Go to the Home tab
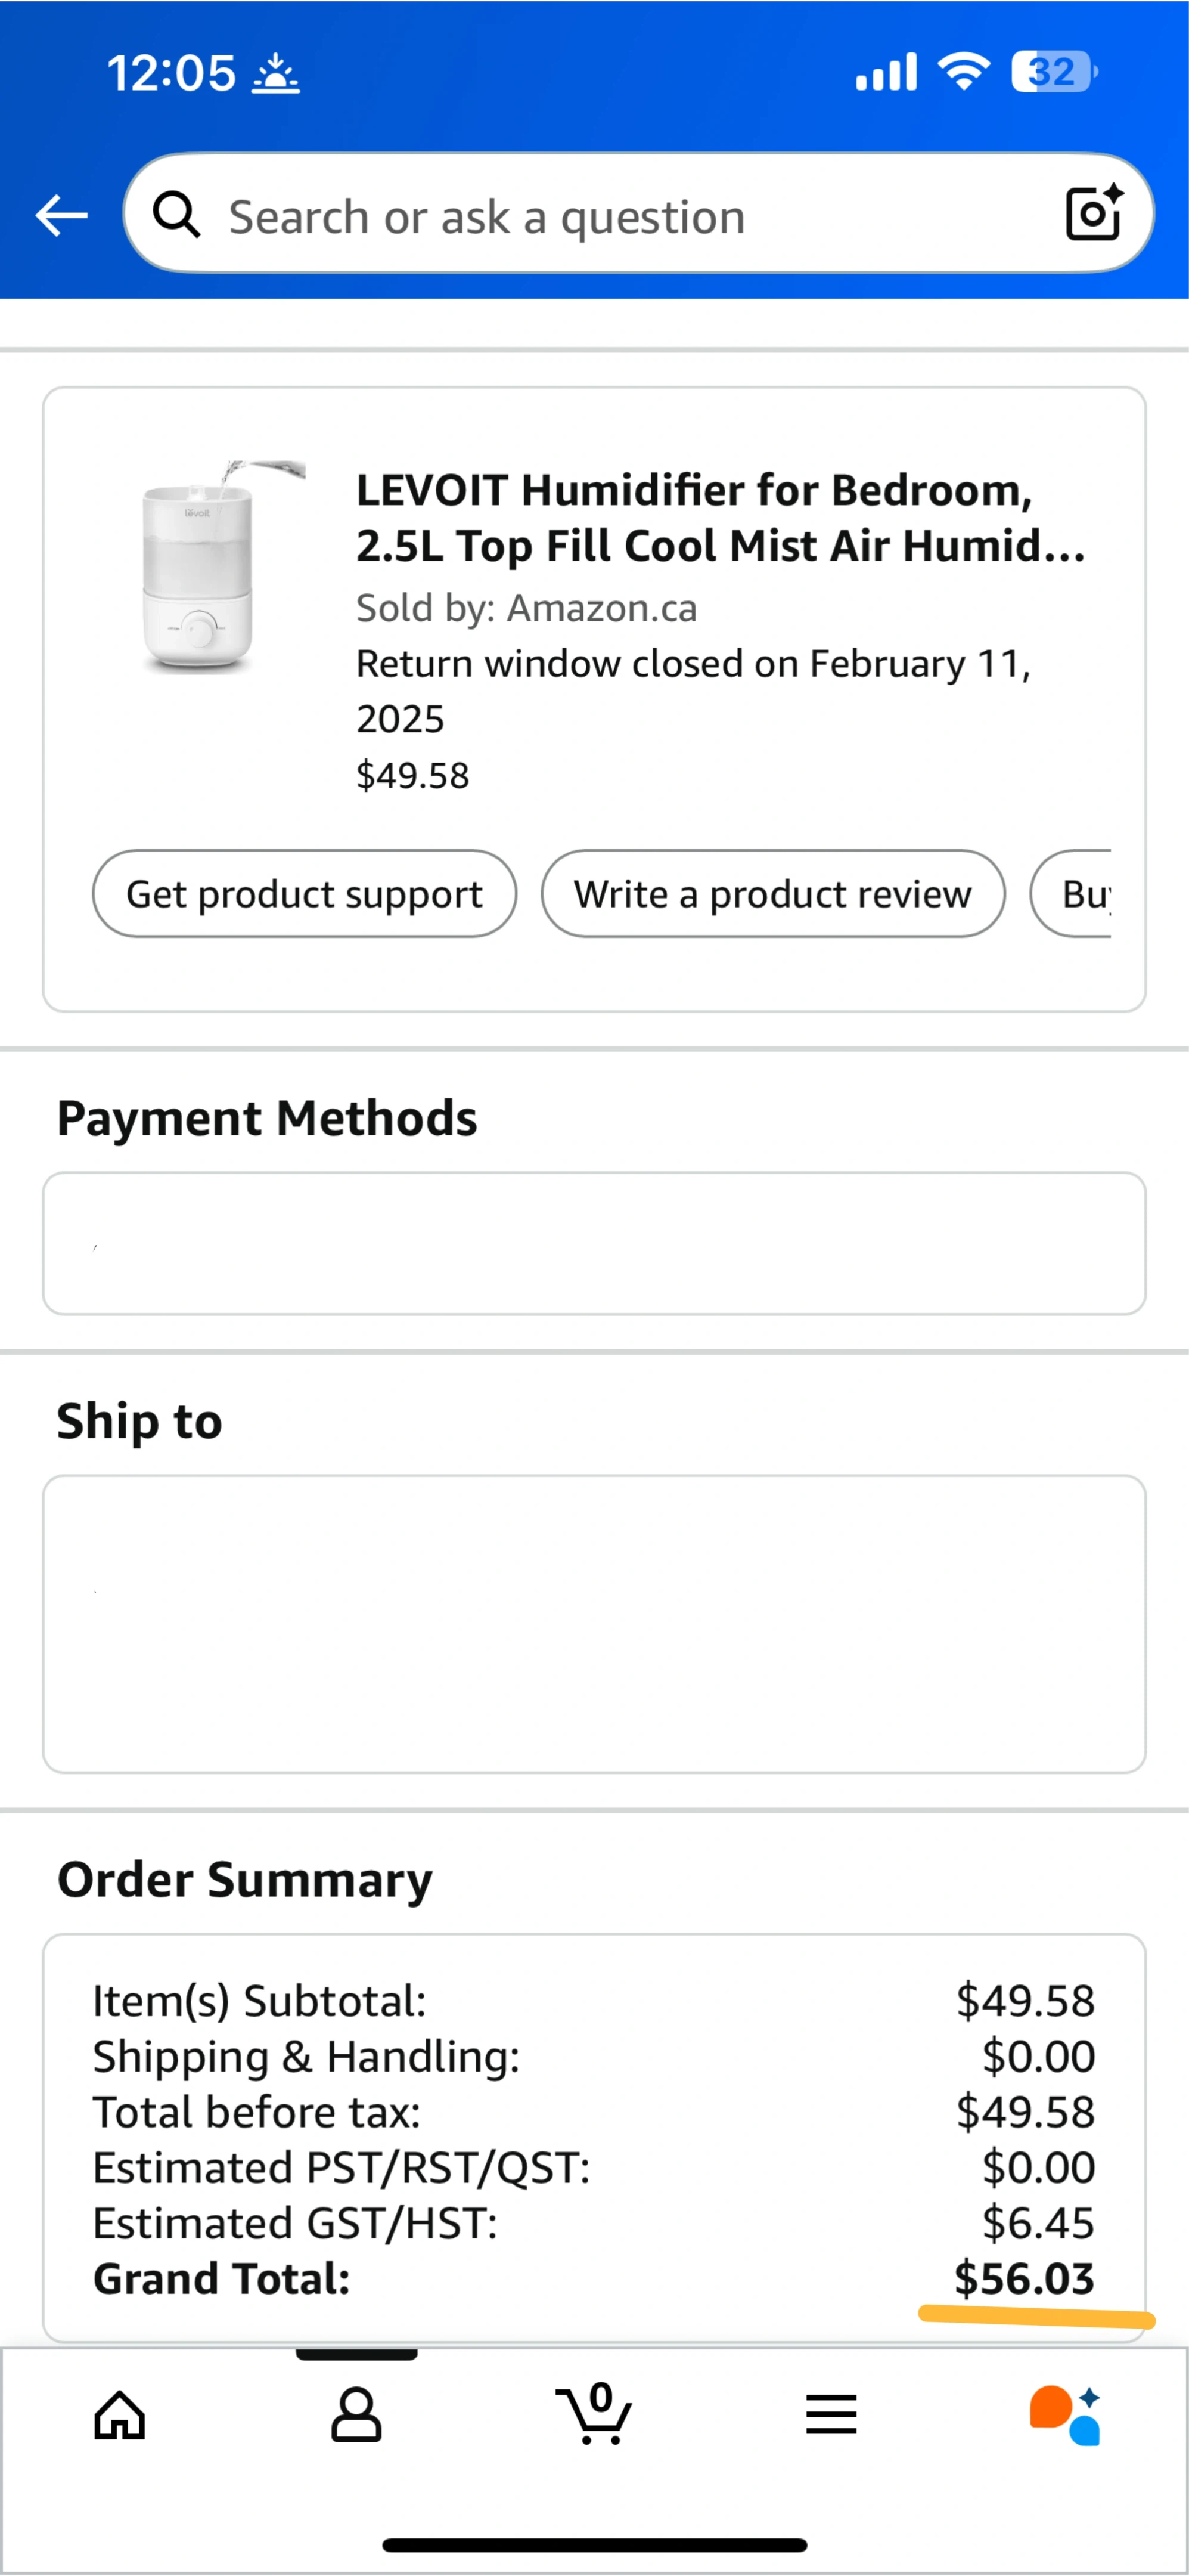Screen dimensions: 1189x2576 point(120,2415)
